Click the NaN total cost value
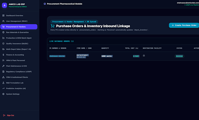Image resolution: width=199 pixels, height=120 pixels. pos(136,56)
